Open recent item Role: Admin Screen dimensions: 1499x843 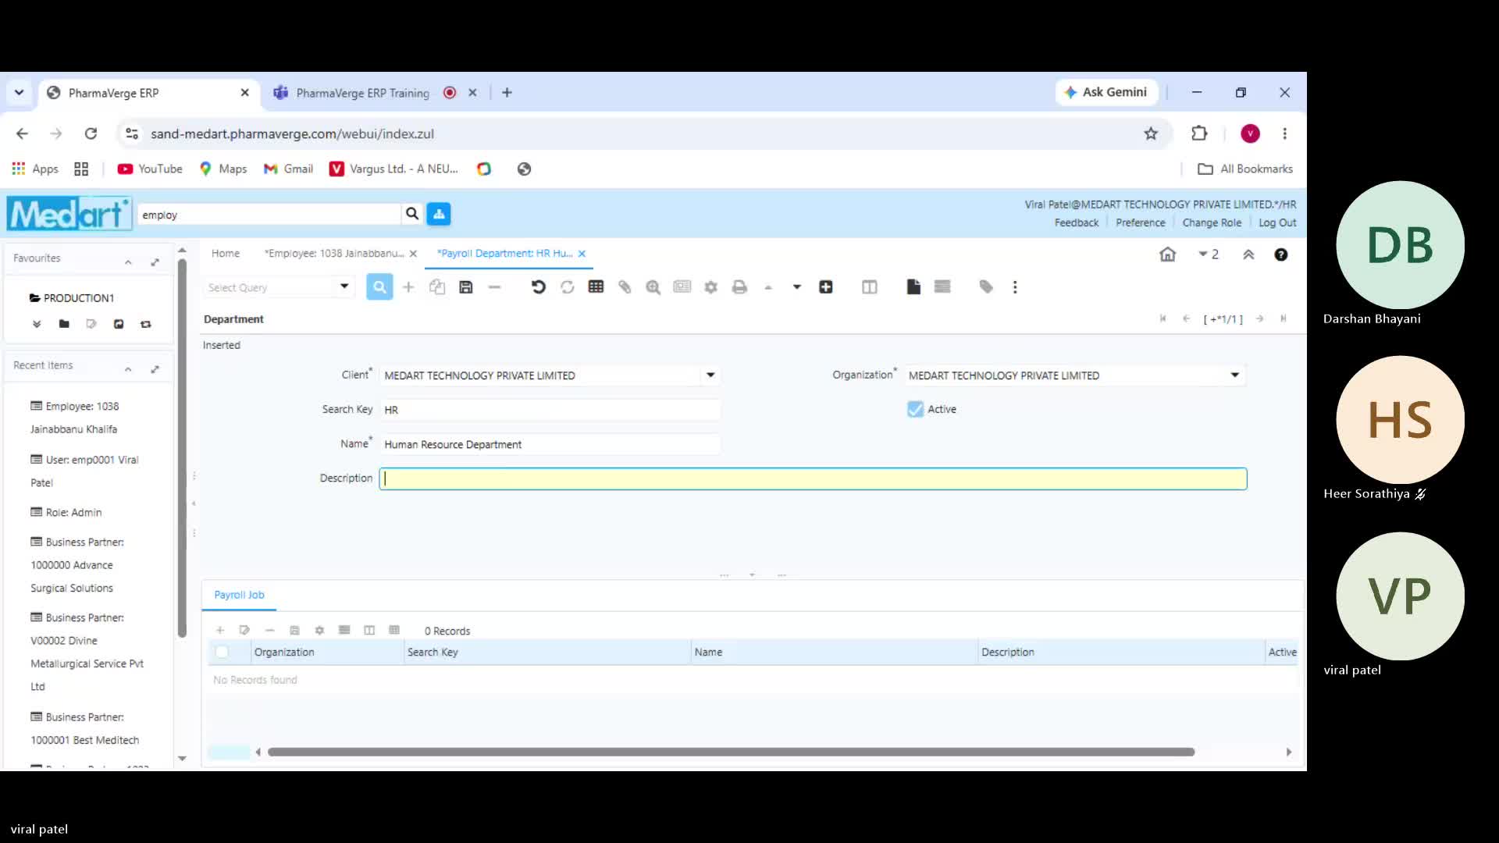click(x=73, y=513)
